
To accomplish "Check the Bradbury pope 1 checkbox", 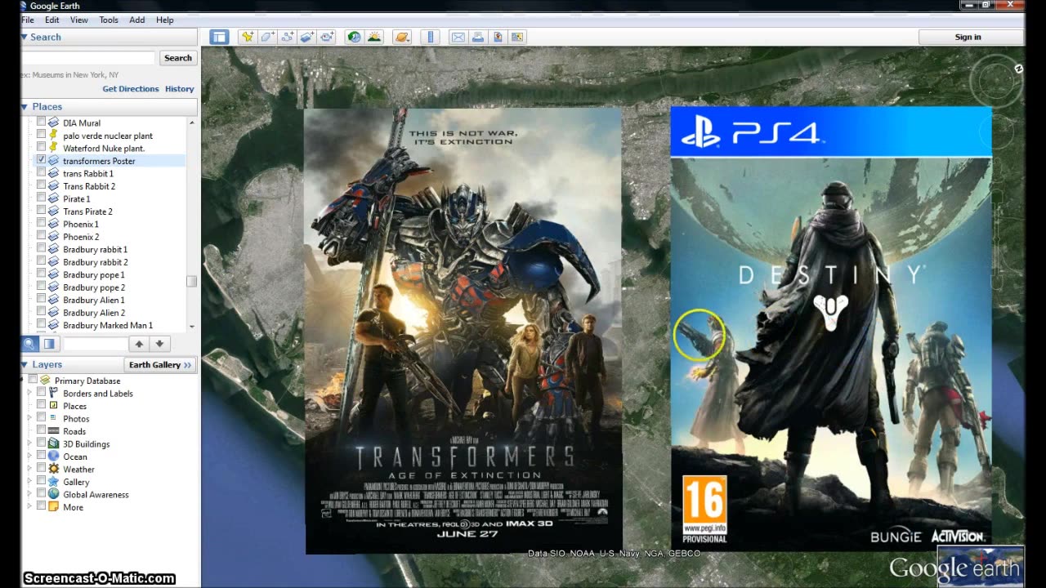I will 42,274.
